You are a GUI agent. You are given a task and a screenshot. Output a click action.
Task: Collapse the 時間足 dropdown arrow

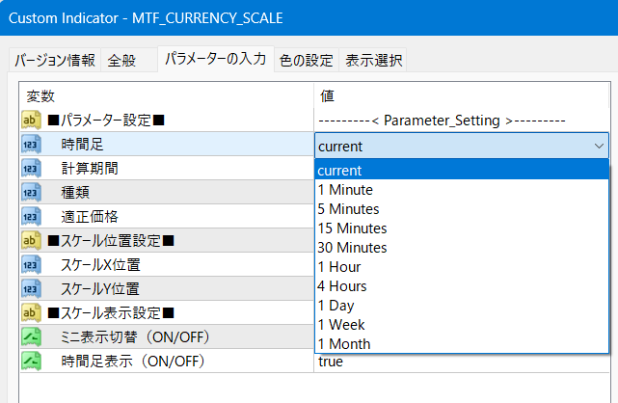coord(599,147)
